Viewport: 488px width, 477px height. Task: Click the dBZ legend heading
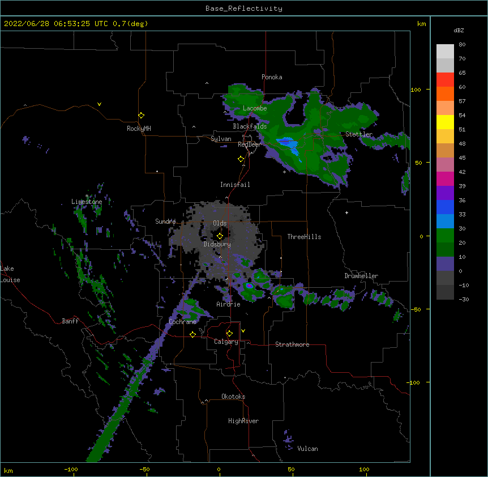click(459, 31)
